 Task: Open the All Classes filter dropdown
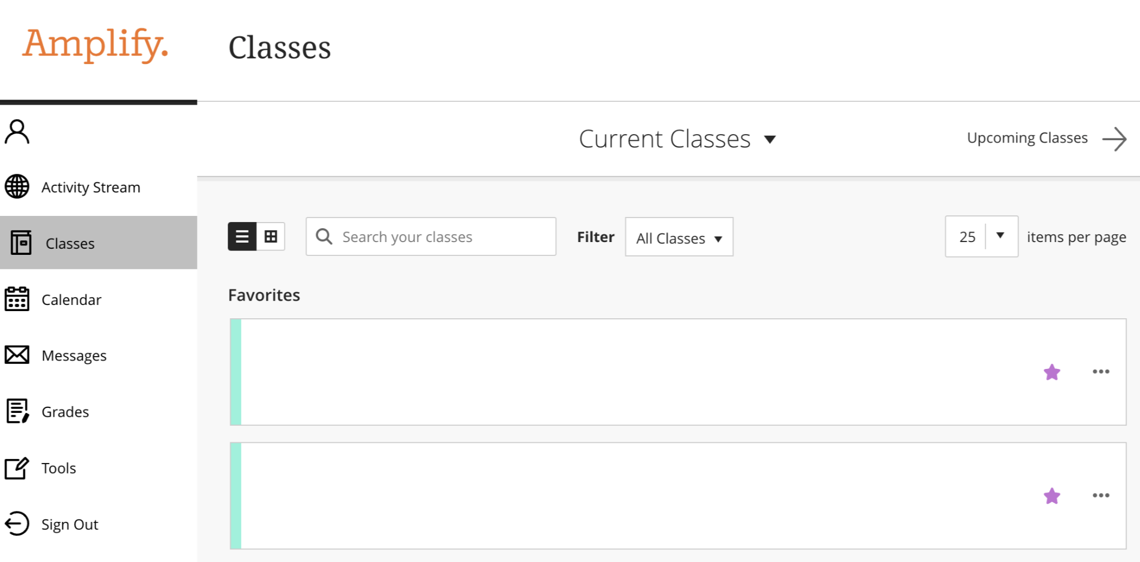pos(679,237)
